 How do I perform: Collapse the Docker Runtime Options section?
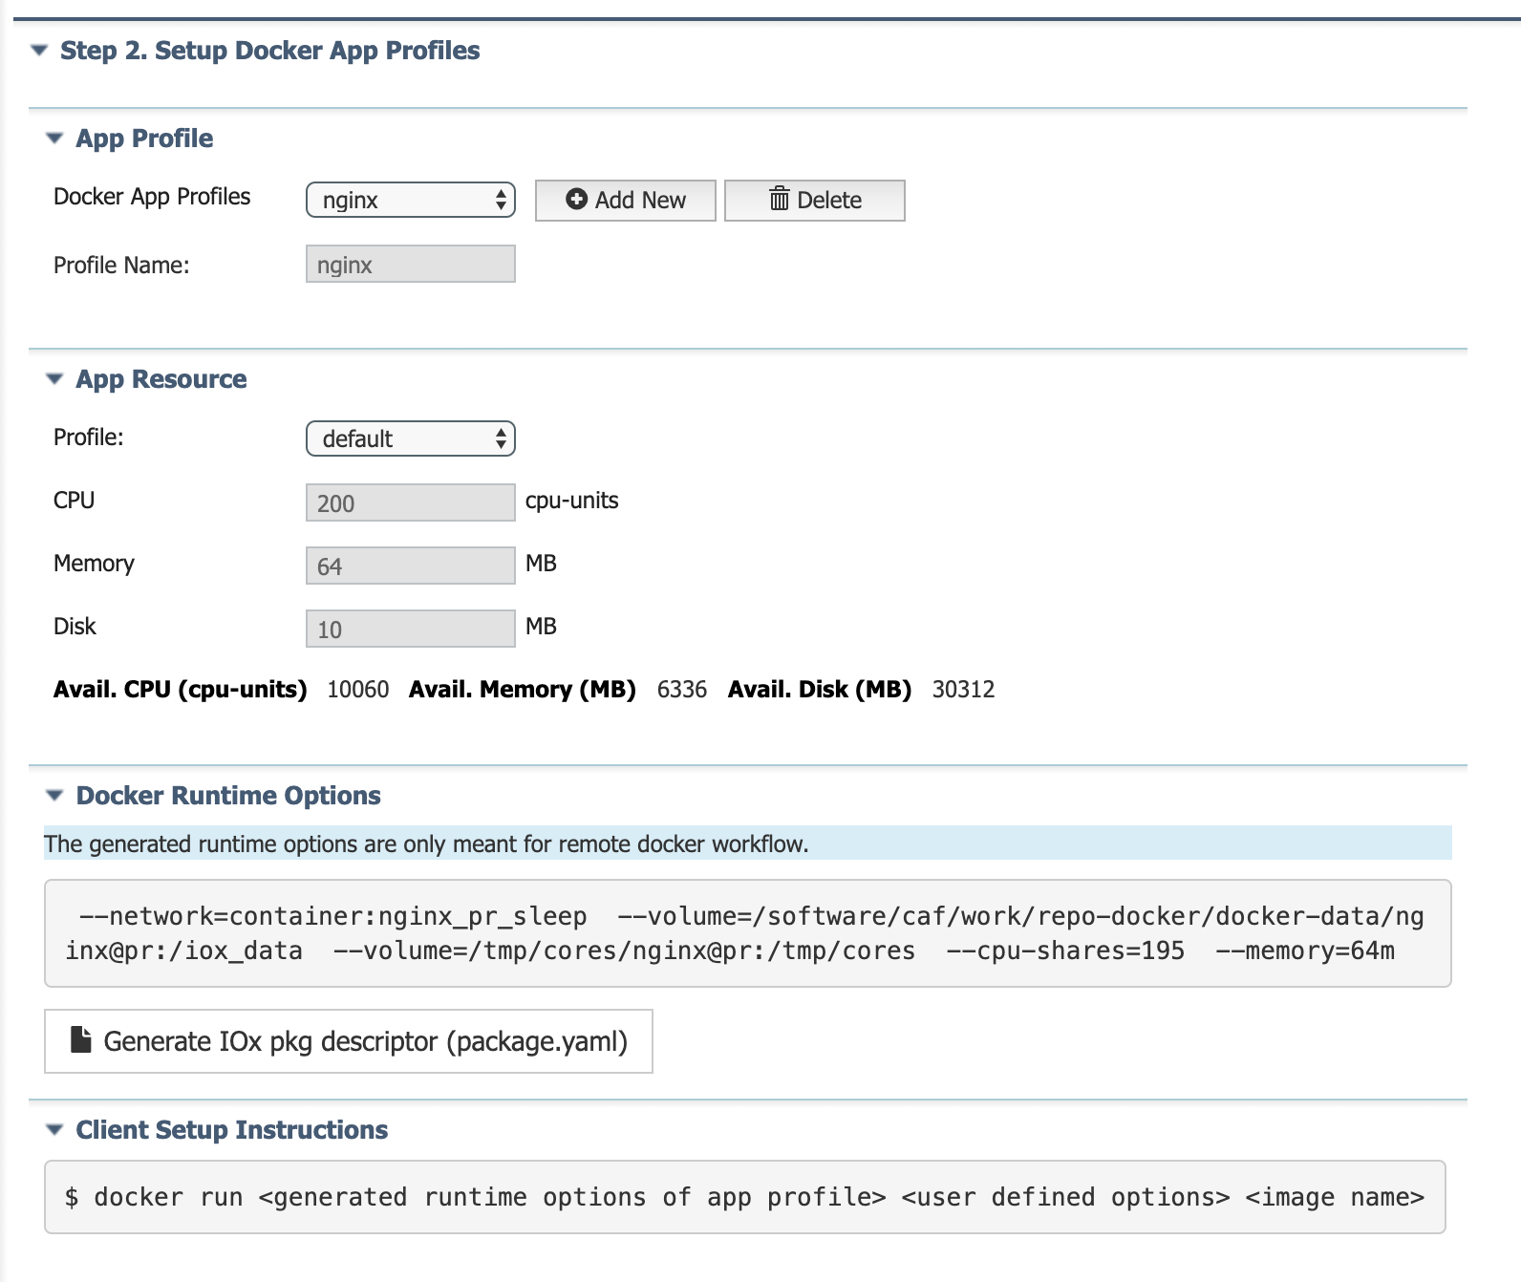coord(54,796)
